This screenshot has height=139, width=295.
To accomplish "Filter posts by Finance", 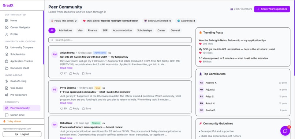I will (92, 30).
